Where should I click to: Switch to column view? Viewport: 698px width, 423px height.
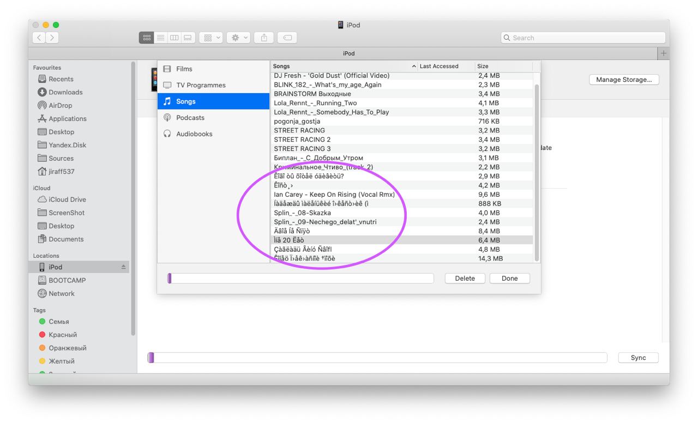[x=174, y=38]
